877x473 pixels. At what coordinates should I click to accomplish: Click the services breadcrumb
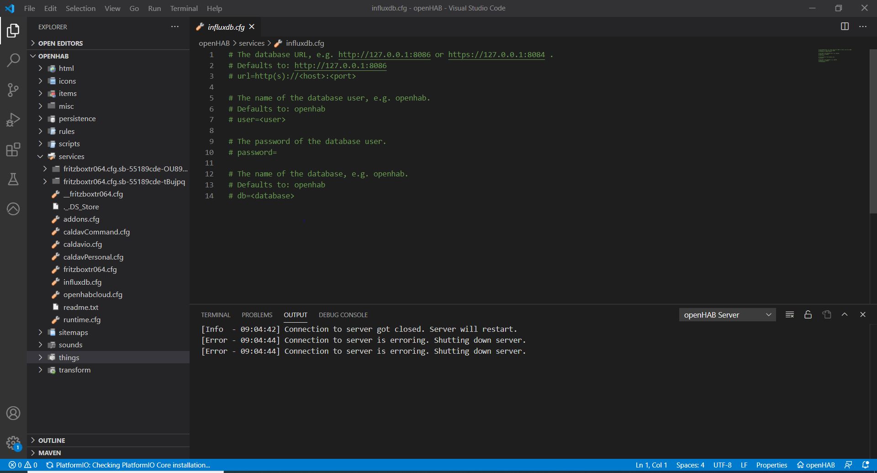252,43
